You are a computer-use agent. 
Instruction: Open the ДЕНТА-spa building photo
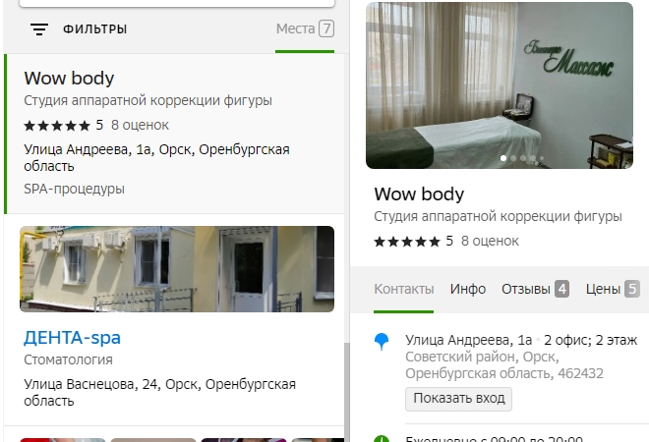(177, 269)
